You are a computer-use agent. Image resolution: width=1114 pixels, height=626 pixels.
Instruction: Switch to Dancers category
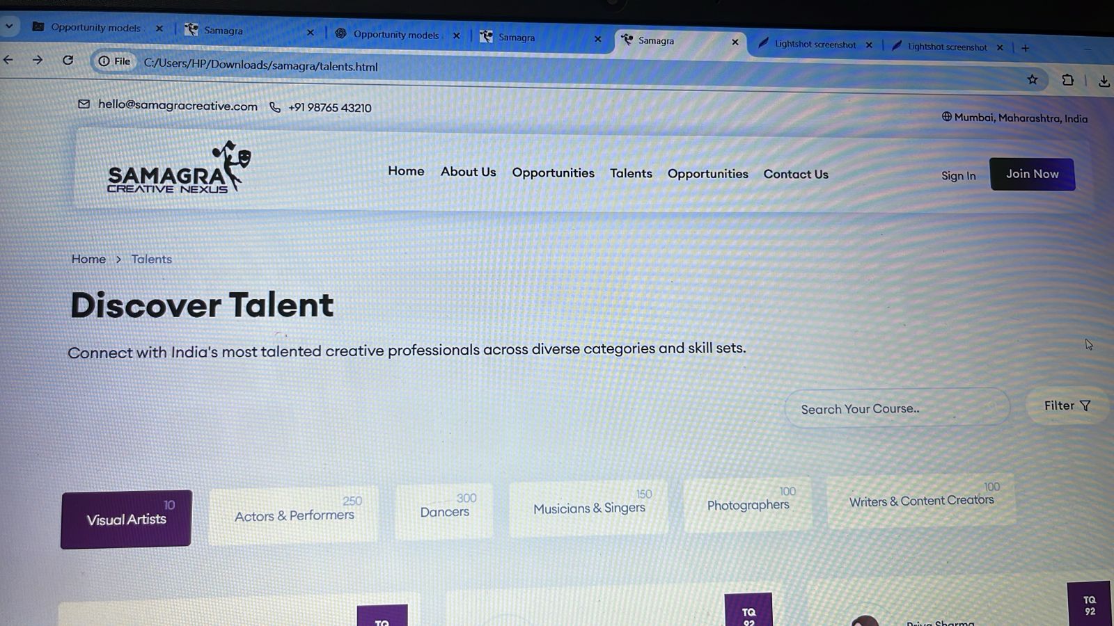444,511
